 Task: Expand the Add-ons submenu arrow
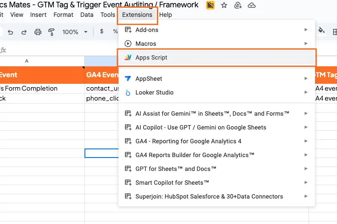pos(306,30)
